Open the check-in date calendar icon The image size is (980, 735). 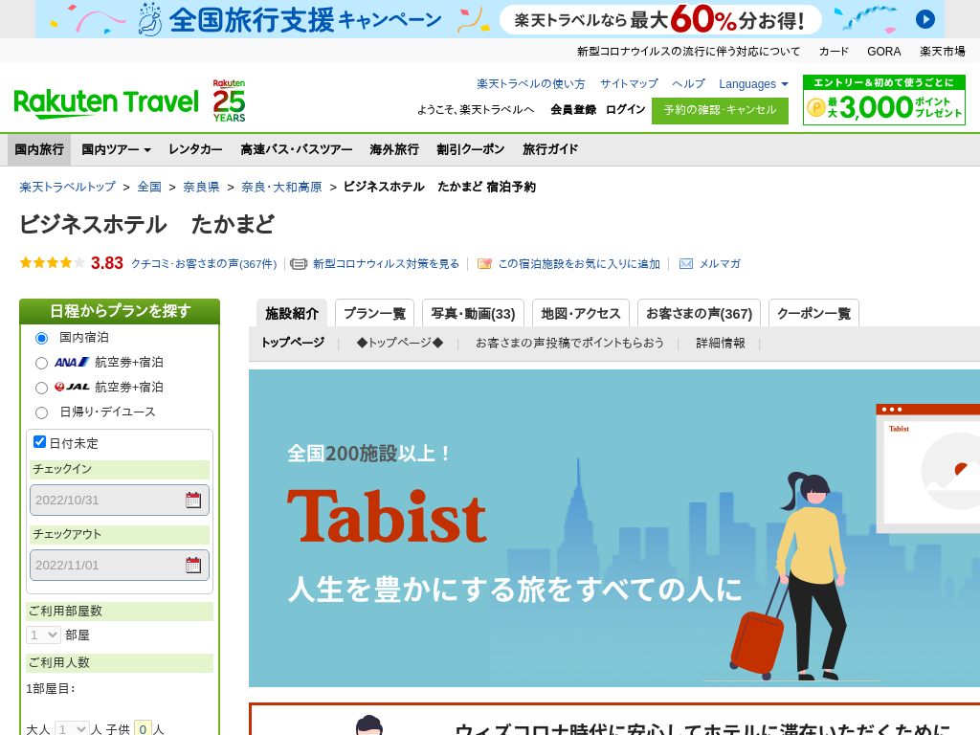pos(193,500)
